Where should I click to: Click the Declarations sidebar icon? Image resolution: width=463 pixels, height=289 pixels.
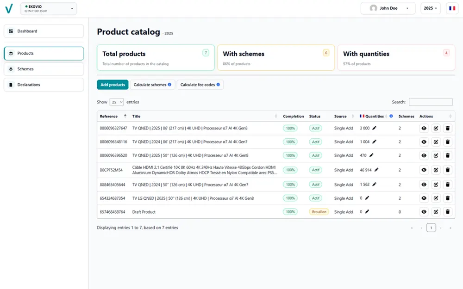coord(10,85)
